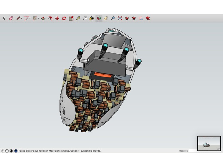Screen dimensions: 223x167
Task: Choose the Move tool with red arrows
Action: tap(57, 18)
